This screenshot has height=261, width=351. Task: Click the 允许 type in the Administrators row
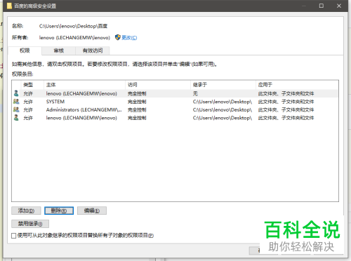pos(28,109)
